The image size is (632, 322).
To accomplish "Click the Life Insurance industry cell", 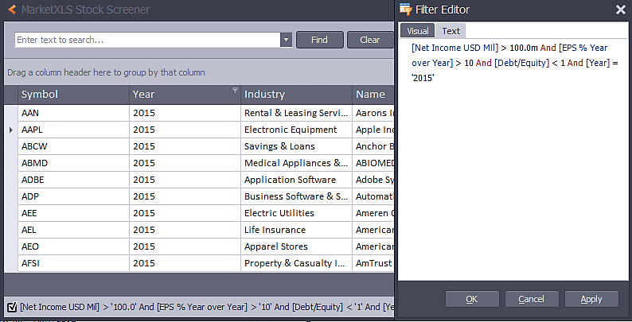I will click(296, 230).
